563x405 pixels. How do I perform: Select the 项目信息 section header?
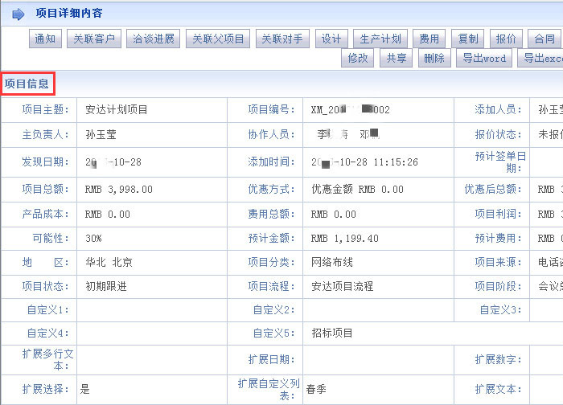[x=27, y=82]
